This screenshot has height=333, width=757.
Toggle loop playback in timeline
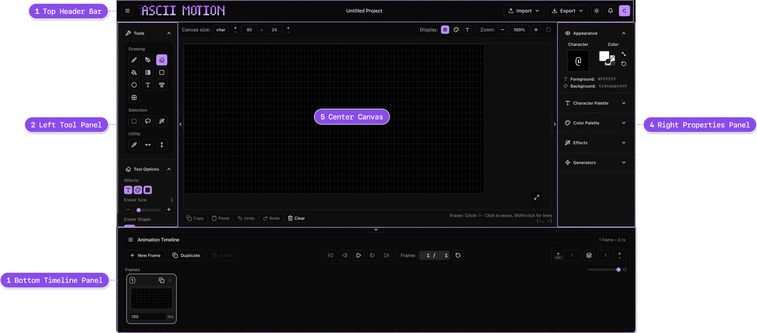(x=458, y=255)
